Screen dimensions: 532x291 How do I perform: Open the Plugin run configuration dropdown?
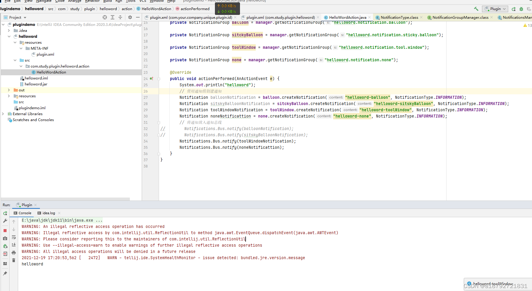(495, 9)
